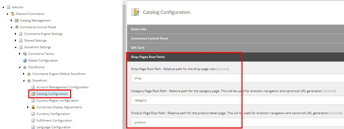Click the content tree vertical scrollbar
This screenshot has height=129, width=344.
point(124,64)
